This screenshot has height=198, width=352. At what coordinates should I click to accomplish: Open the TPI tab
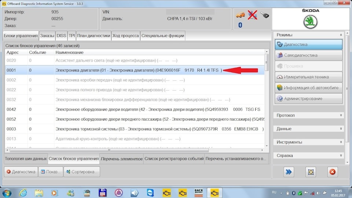(x=72, y=36)
